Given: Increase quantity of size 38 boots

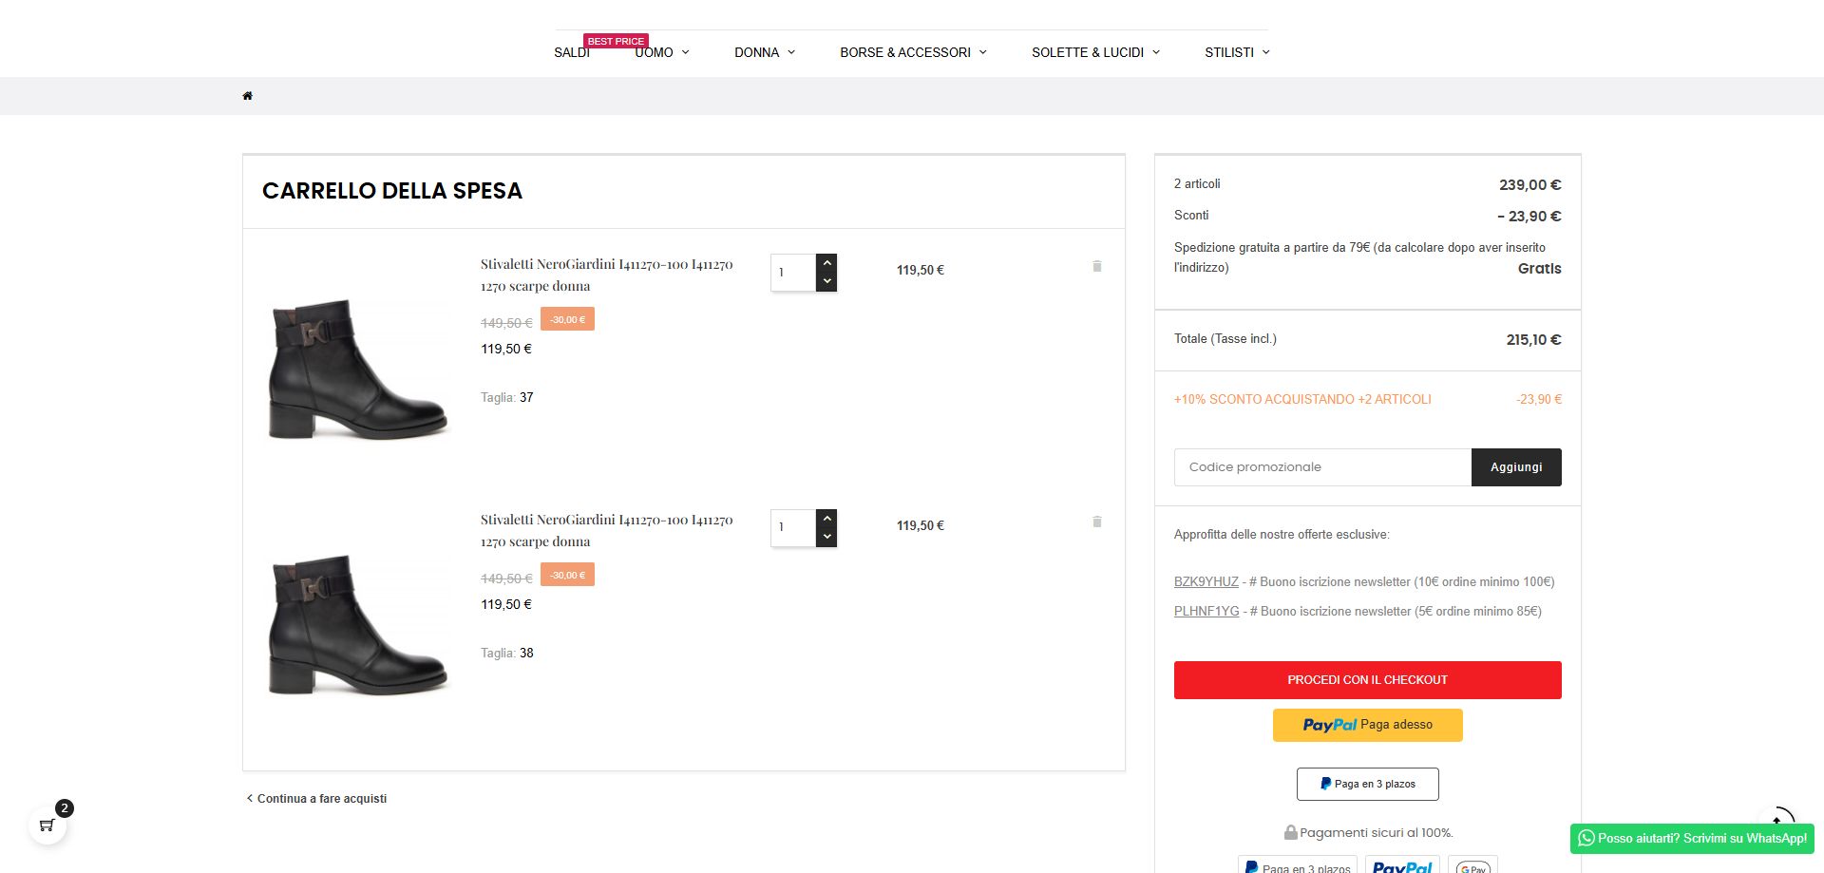Looking at the screenshot, I should (826, 519).
